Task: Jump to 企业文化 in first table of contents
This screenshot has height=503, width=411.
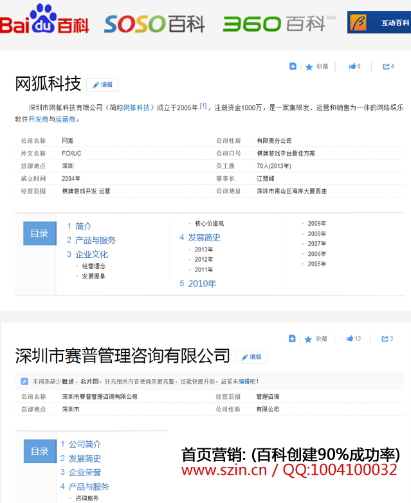Action: (91, 254)
